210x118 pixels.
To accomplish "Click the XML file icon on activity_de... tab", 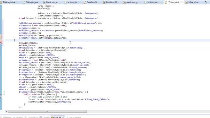I will [x=65, y=2].
